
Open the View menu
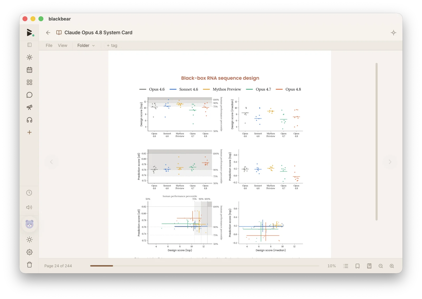(x=63, y=45)
